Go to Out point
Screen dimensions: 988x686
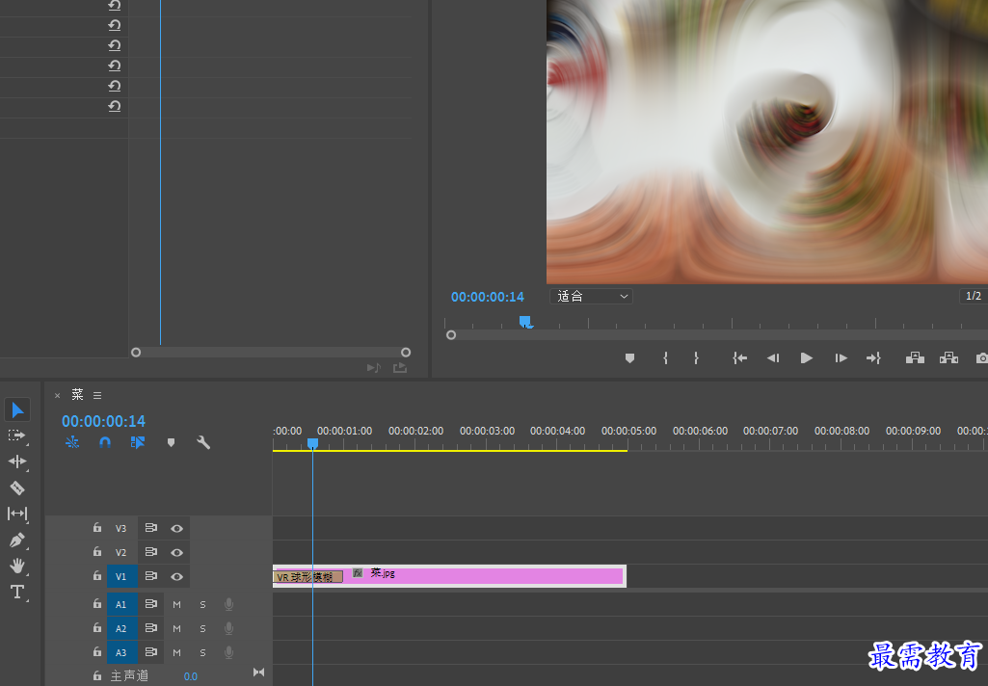tap(873, 357)
